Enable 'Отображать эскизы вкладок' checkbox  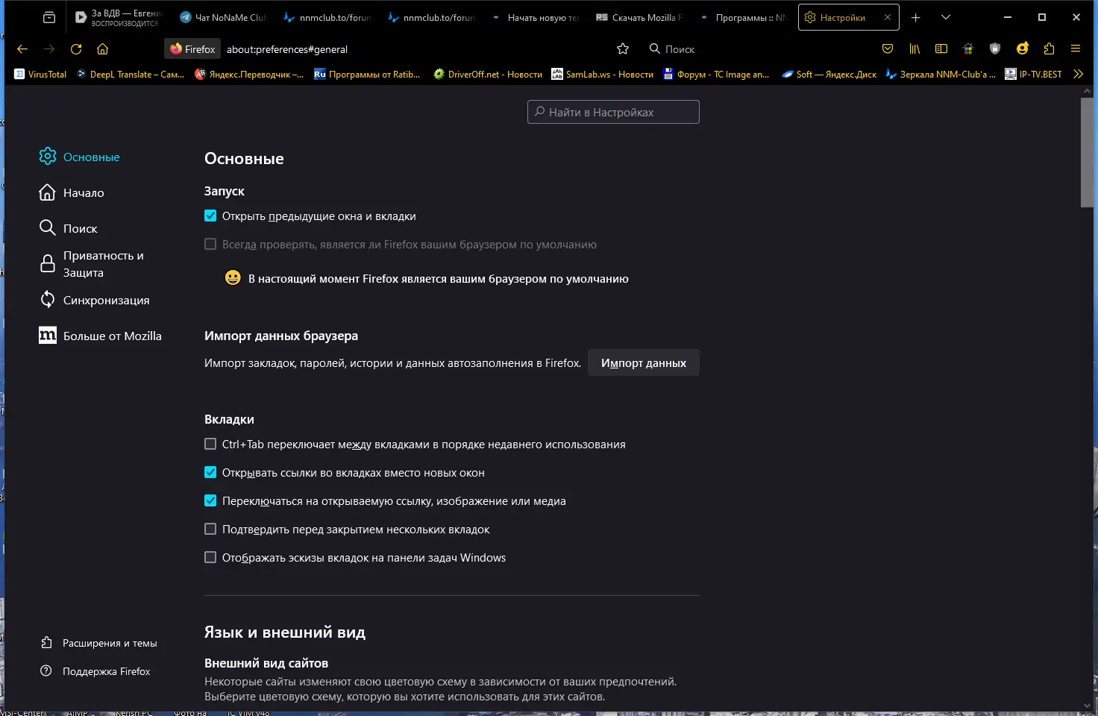click(210, 558)
